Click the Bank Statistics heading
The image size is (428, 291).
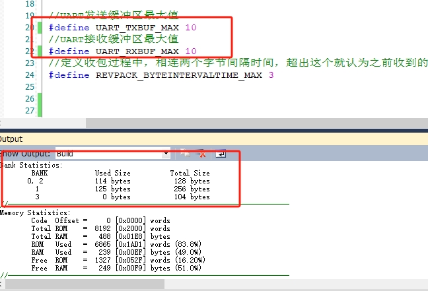click(x=31, y=165)
